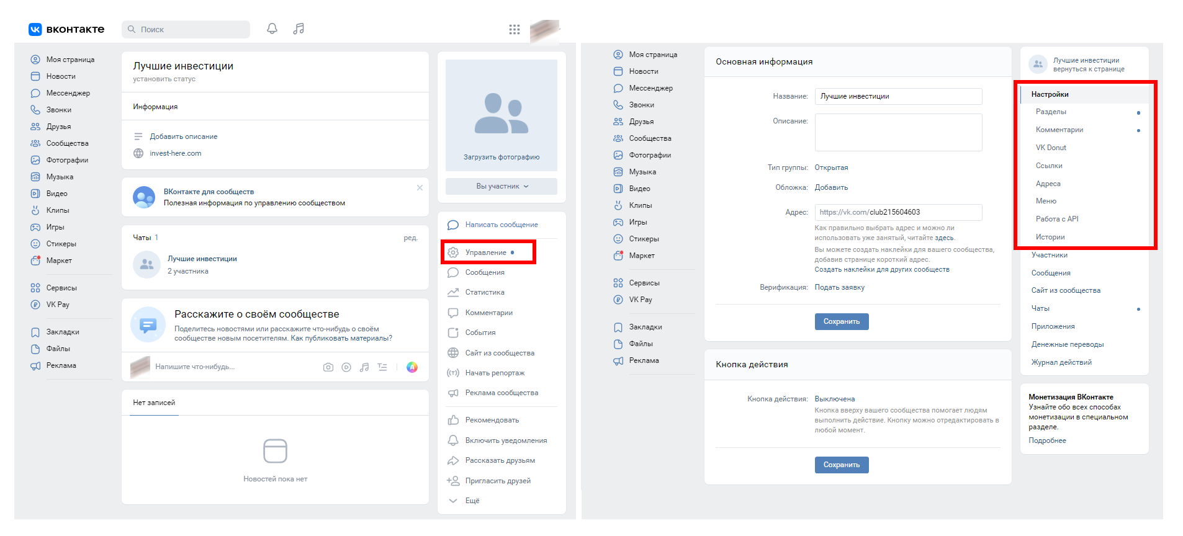Open Стикеры in the community page sidebar
Viewport: 1183px width, 536px height.
61,244
